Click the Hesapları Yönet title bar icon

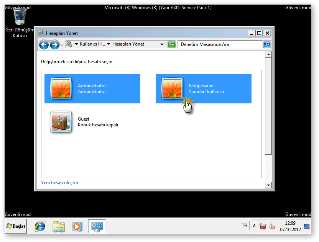tap(41, 33)
